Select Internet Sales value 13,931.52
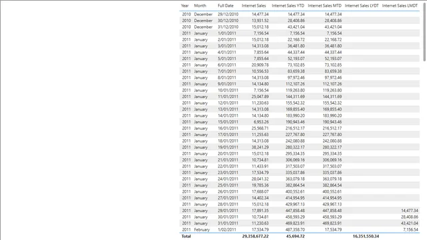Image resolution: width=427 pixels, height=240 pixels. point(260,21)
